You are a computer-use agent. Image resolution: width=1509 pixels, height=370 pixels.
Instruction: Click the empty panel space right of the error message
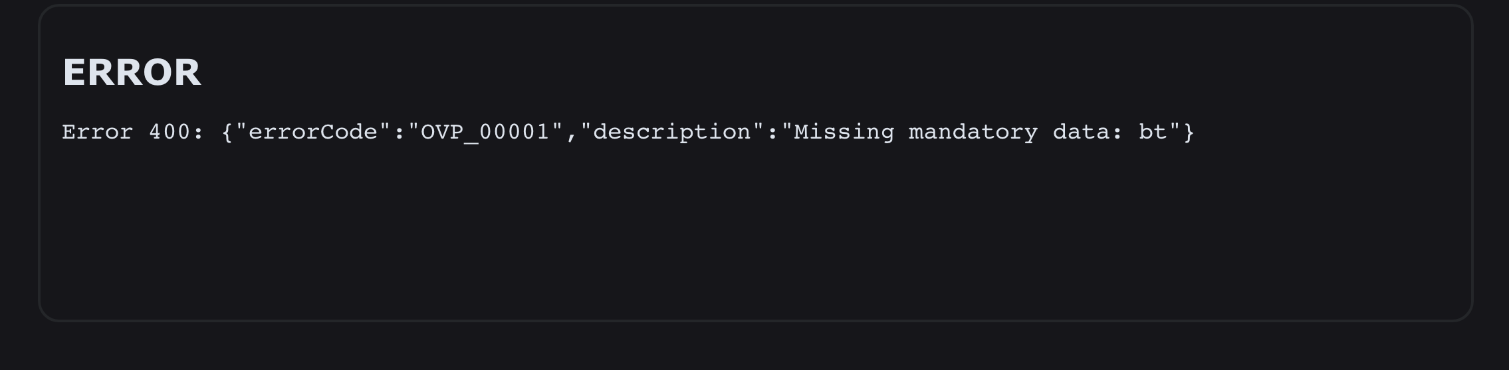pyautogui.click(x=1330, y=132)
